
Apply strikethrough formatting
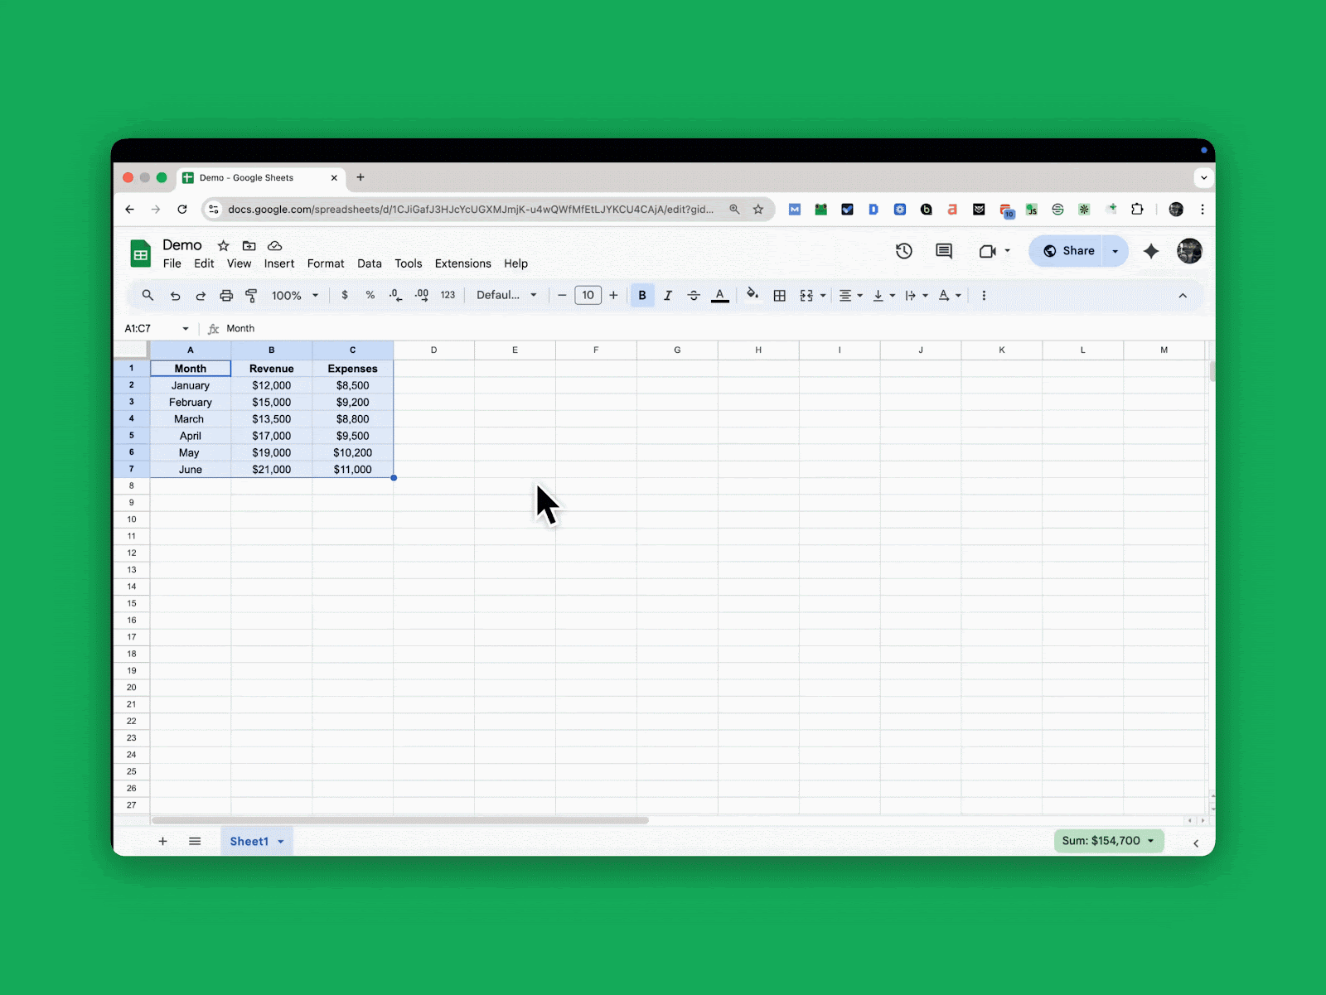tap(694, 295)
